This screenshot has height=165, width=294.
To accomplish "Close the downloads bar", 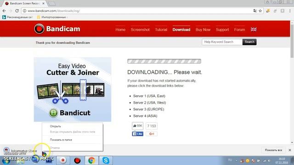I will 290,150.
